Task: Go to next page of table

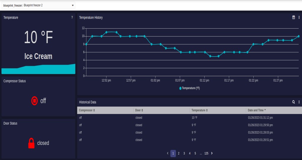Action: click(x=212, y=153)
